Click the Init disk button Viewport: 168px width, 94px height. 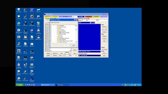pyautogui.click(x=103, y=29)
